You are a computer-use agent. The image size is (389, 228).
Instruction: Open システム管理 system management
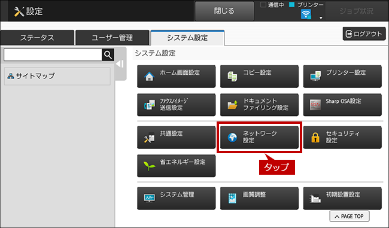pos(176,199)
